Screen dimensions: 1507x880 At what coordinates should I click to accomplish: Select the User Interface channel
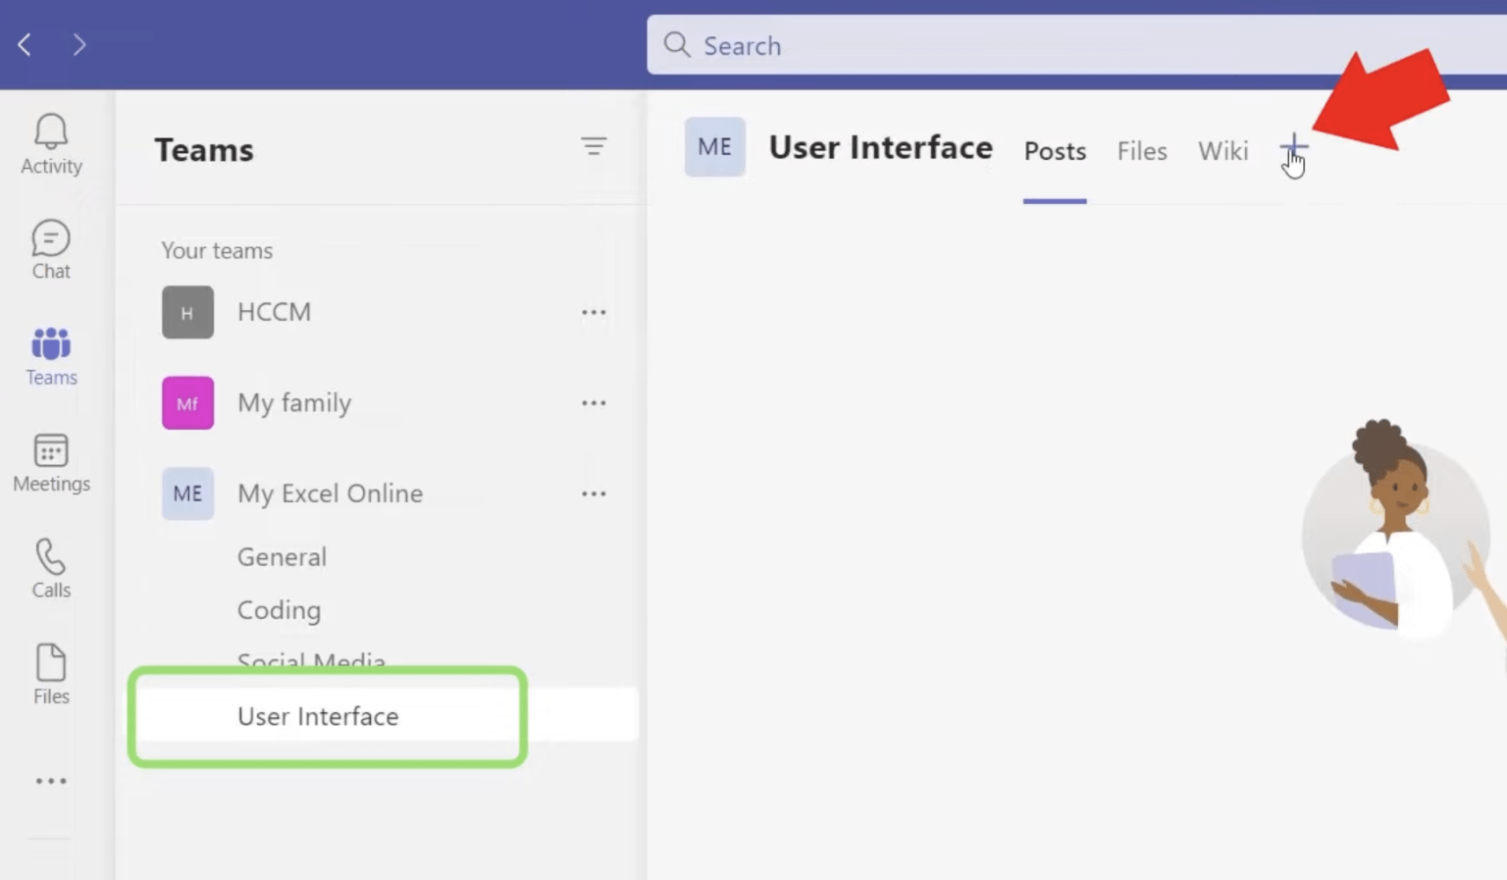(317, 716)
